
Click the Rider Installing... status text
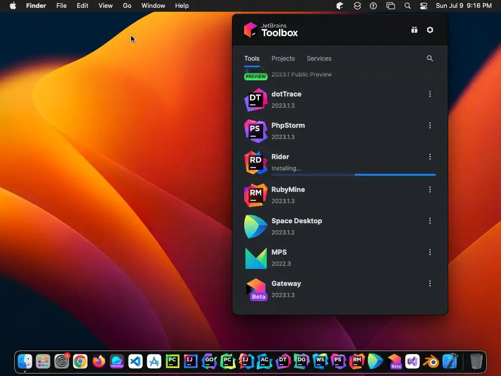pos(286,168)
